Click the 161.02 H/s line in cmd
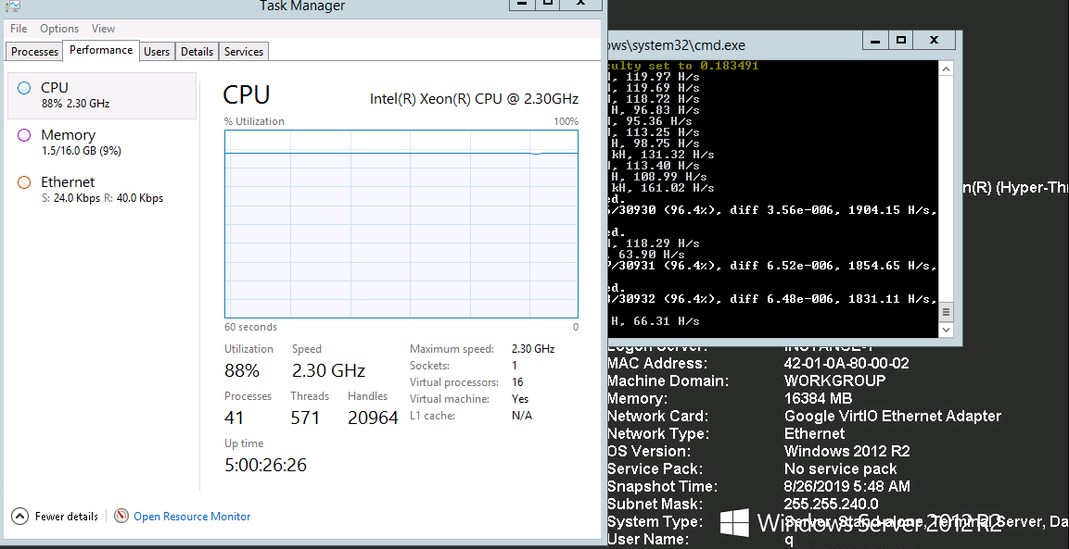Image resolution: width=1069 pixels, height=549 pixels. (661, 188)
